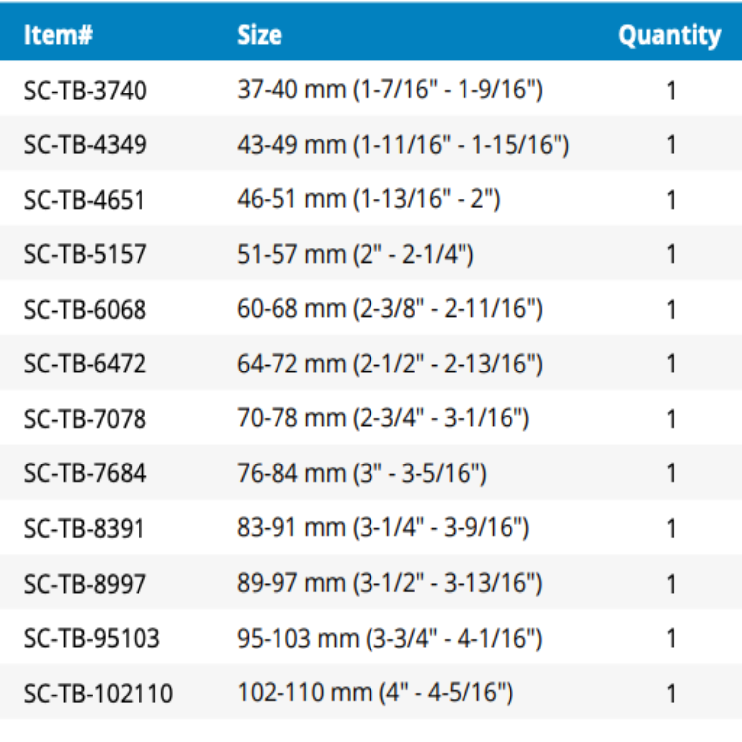Click quantity value for SC-TB-6068 row
The width and height of the screenshot is (742, 742).
point(671,310)
